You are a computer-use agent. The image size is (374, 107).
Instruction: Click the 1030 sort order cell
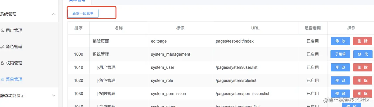coord(79,94)
